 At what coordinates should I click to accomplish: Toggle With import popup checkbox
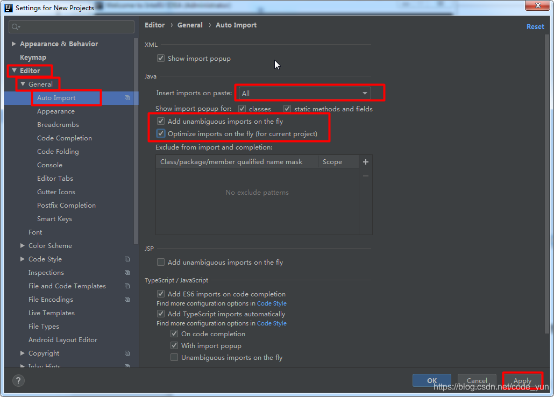point(174,345)
